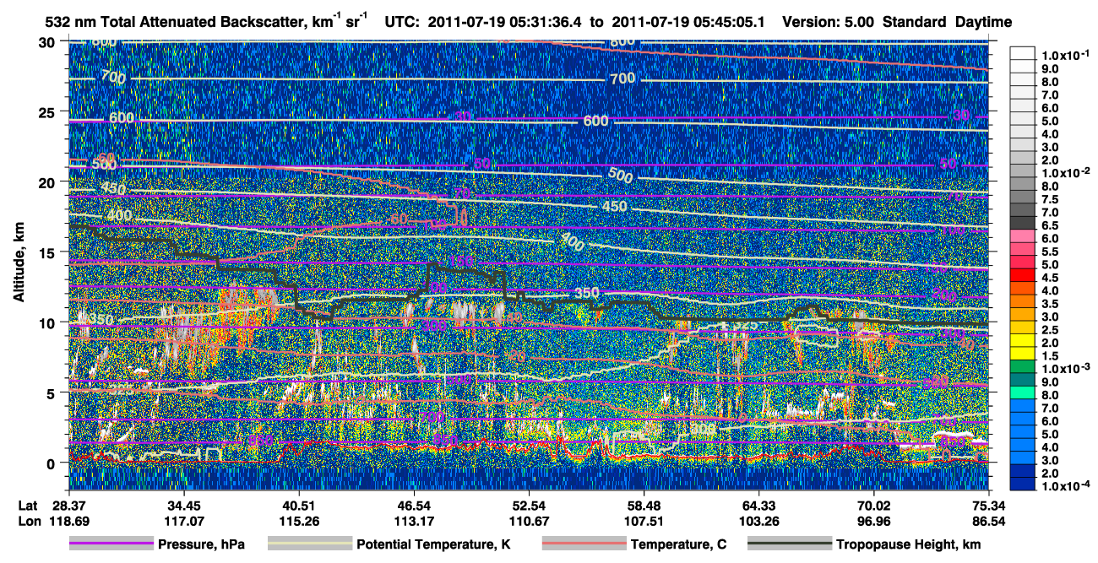
Task: Click longitude value 115.26
Action: click(x=298, y=522)
